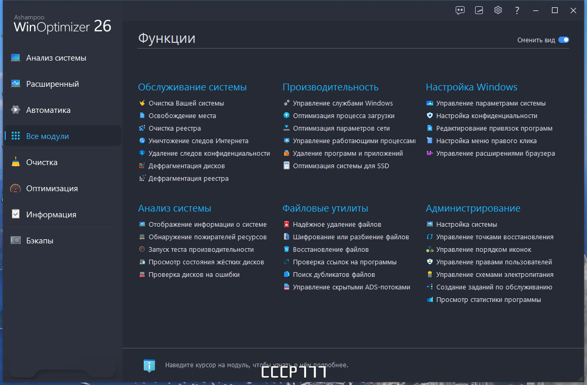
Task: Click icon beside 'Оптимизация параметров сети'
Action: point(286,128)
